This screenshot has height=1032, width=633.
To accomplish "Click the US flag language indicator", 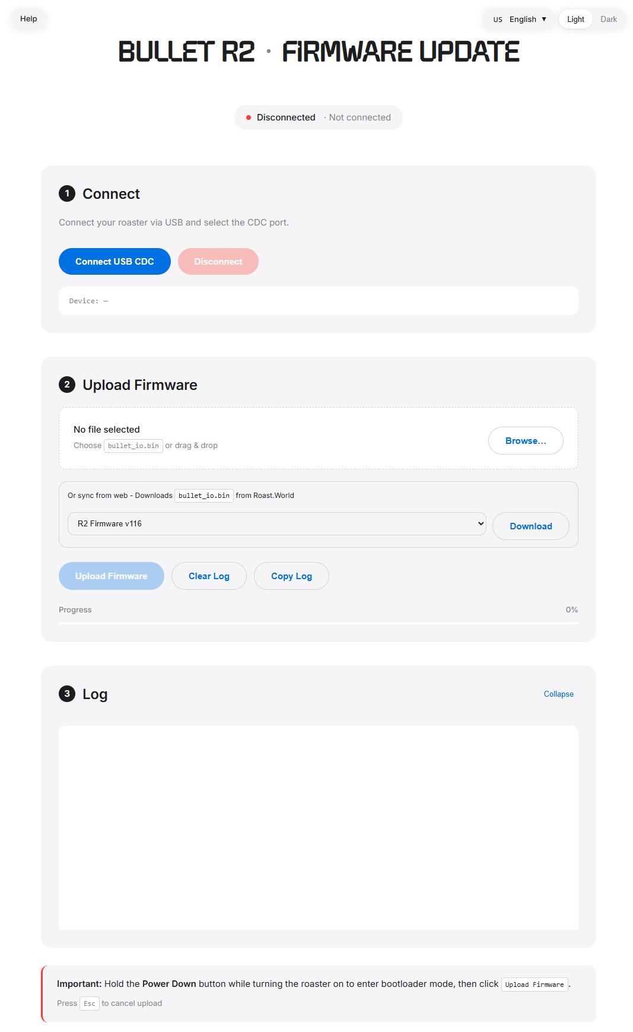I will 498,18.
